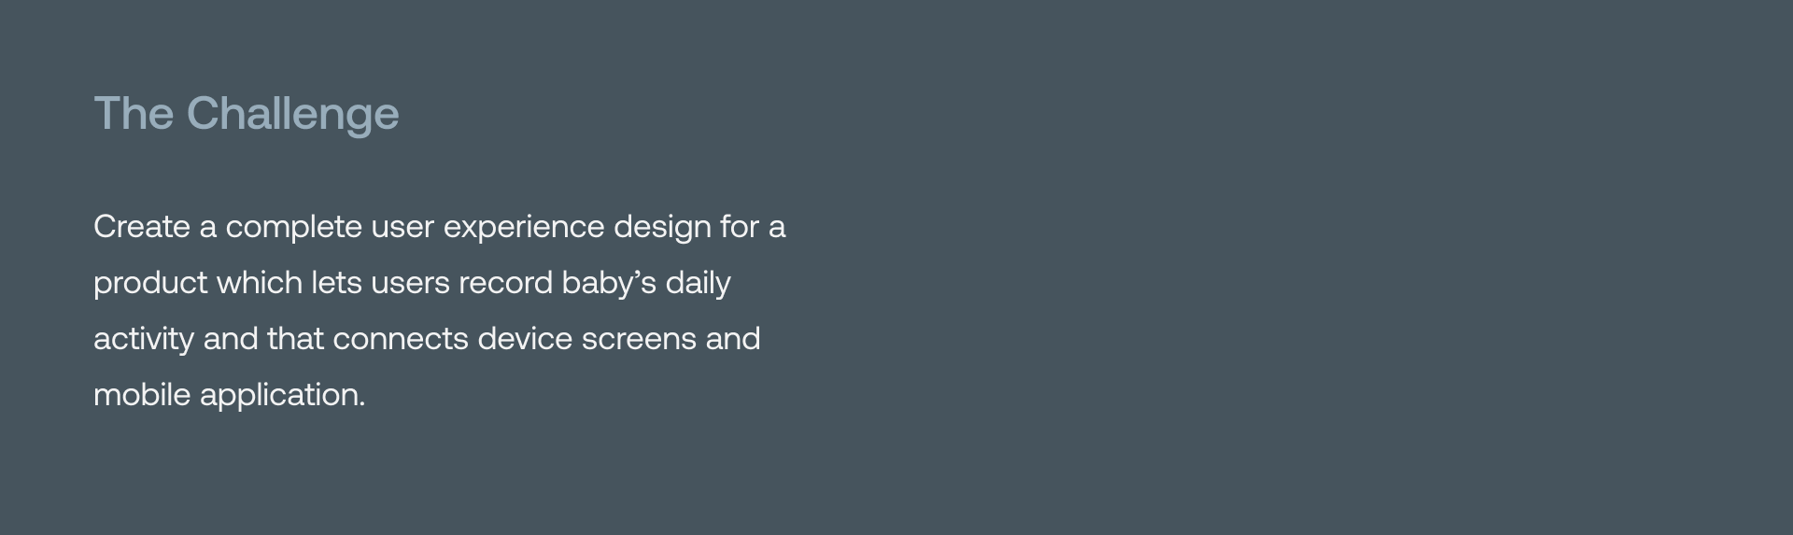1793x535 pixels.
Task: Click the word "complete" in the description
Action: click(293, 227)
